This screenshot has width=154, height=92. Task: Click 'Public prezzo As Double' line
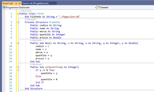click(46, 38)
